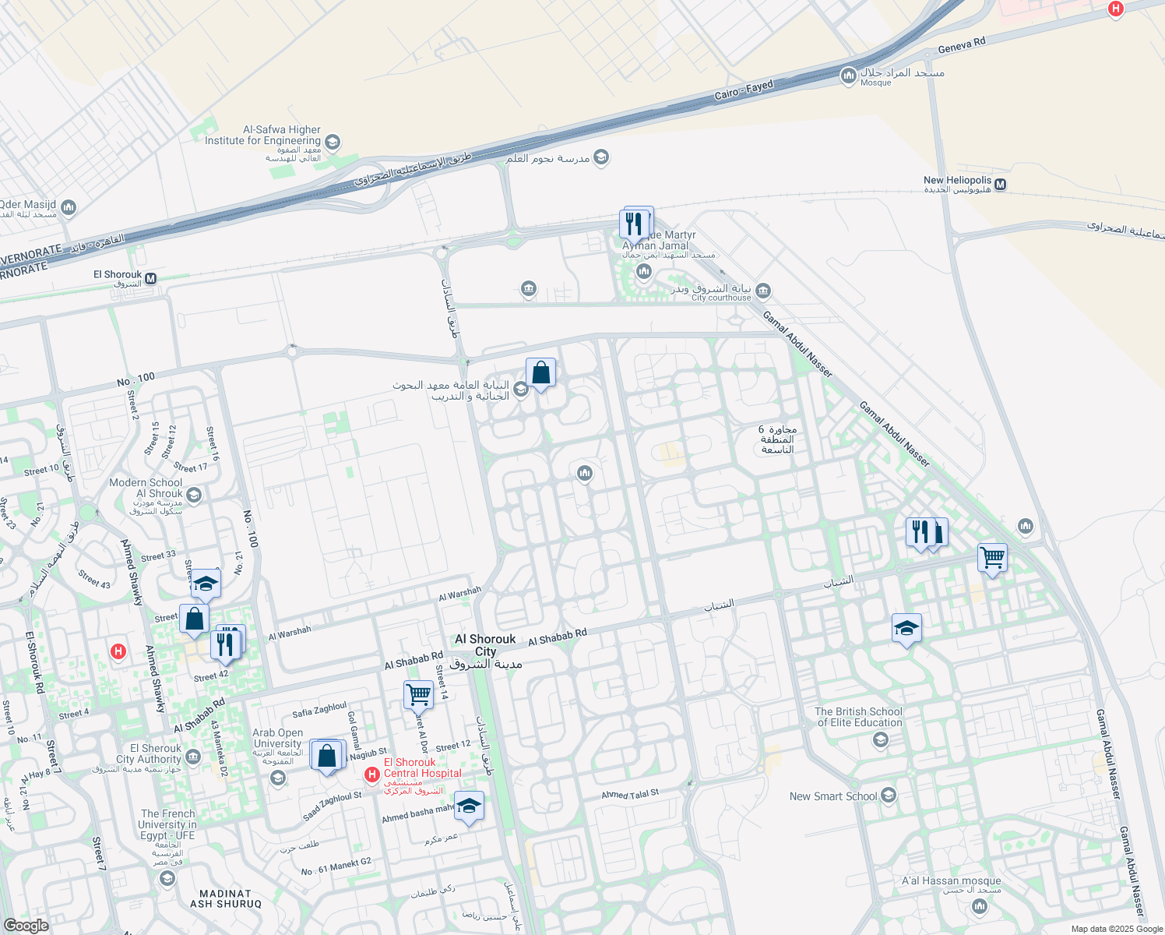Viewport: 1165px width, 935px height.
Task: Click the No. 61 Manekt G2 label
Action: tap(336, 866)
